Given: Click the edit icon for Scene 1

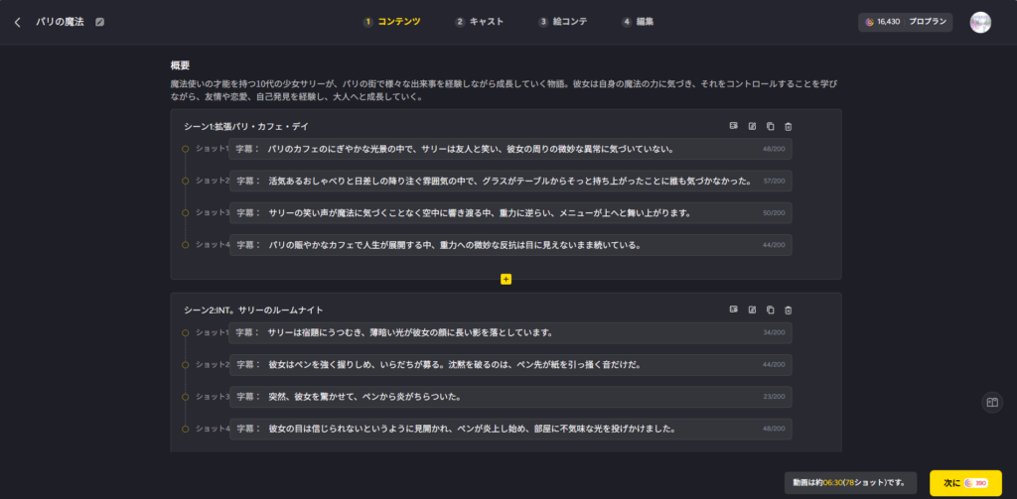Looking at the screenshot, I should click(x=752, y=126).
